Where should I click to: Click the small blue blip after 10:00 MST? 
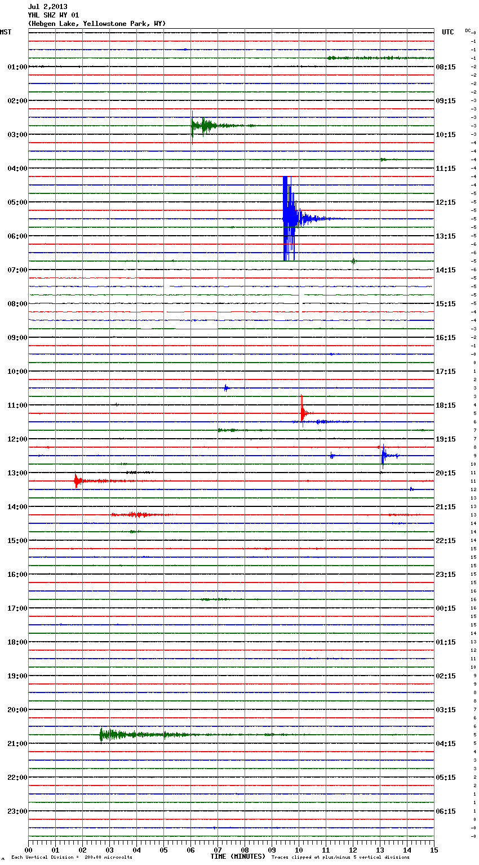point(226,388)
